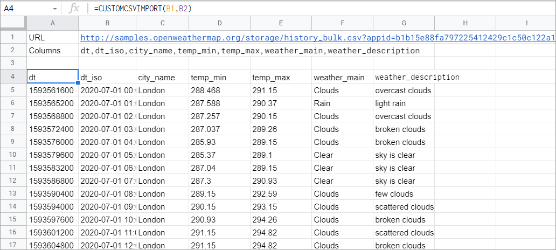Select column C header
Viewport: 556px width, 250px height.
[162, 23]
